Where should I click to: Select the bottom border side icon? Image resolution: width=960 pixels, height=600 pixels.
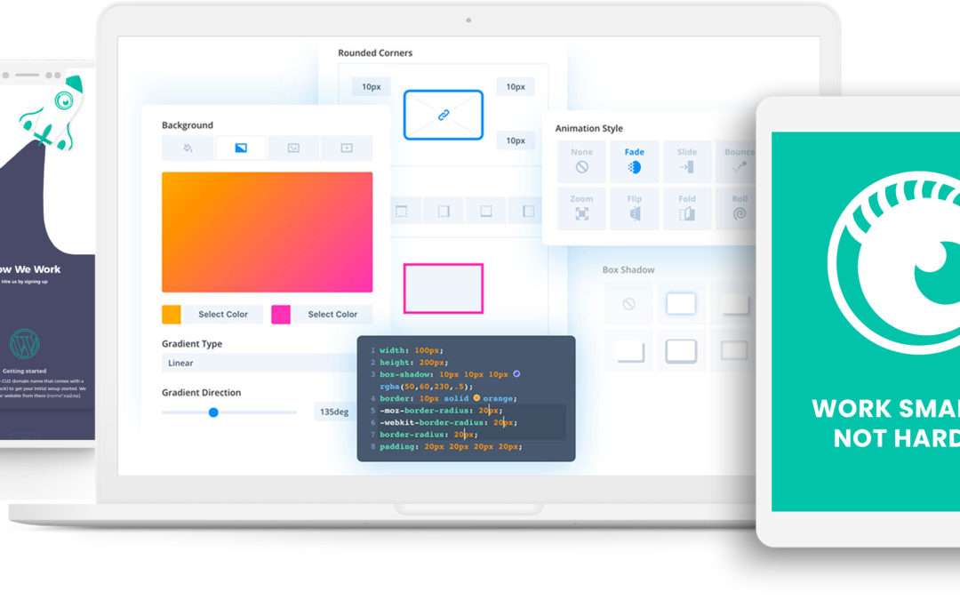pos(486,212)
